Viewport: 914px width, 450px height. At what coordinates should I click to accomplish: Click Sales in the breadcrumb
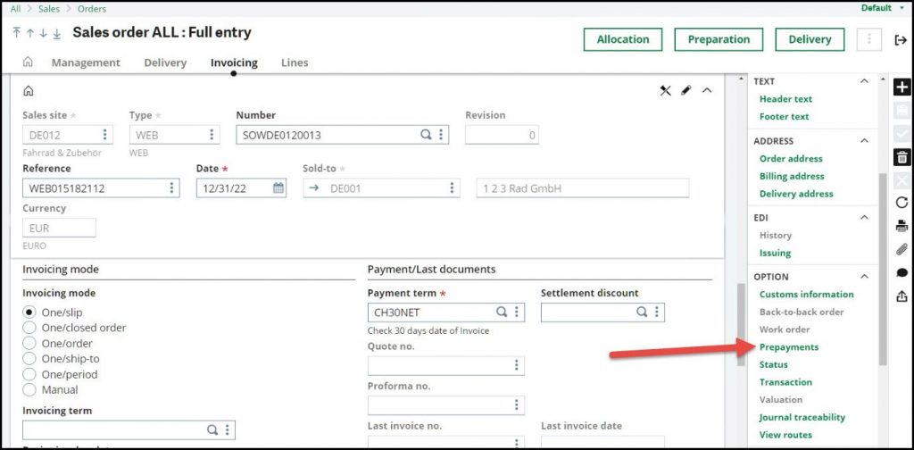point(49,9)
